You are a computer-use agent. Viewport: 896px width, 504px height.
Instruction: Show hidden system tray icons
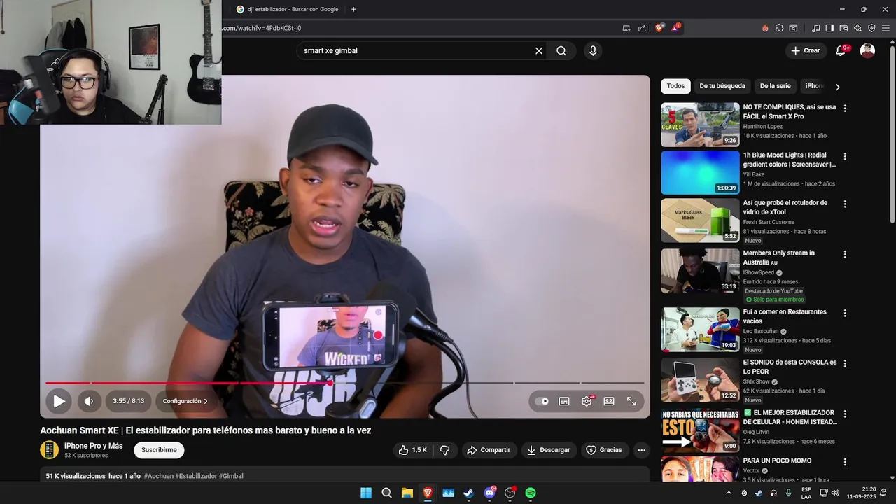(x=728, y=493)
